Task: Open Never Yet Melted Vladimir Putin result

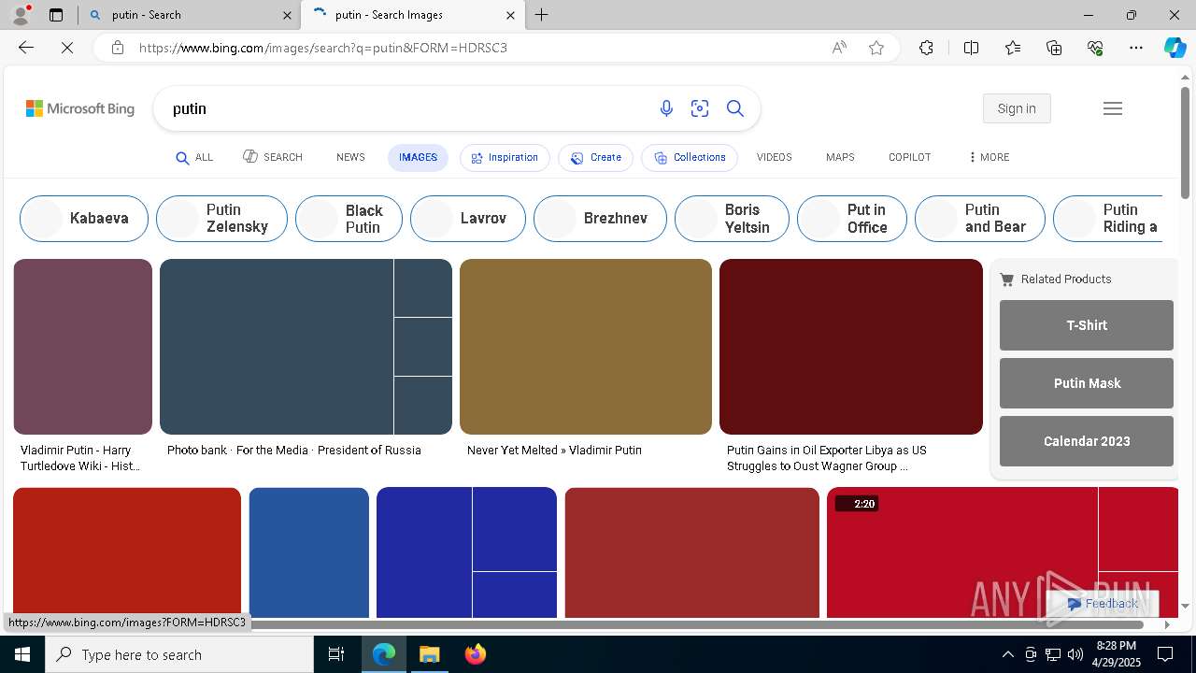Action: tap(554, 450)
